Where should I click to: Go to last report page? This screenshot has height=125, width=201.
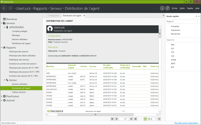pyautogui.click(x=136, y=119)
